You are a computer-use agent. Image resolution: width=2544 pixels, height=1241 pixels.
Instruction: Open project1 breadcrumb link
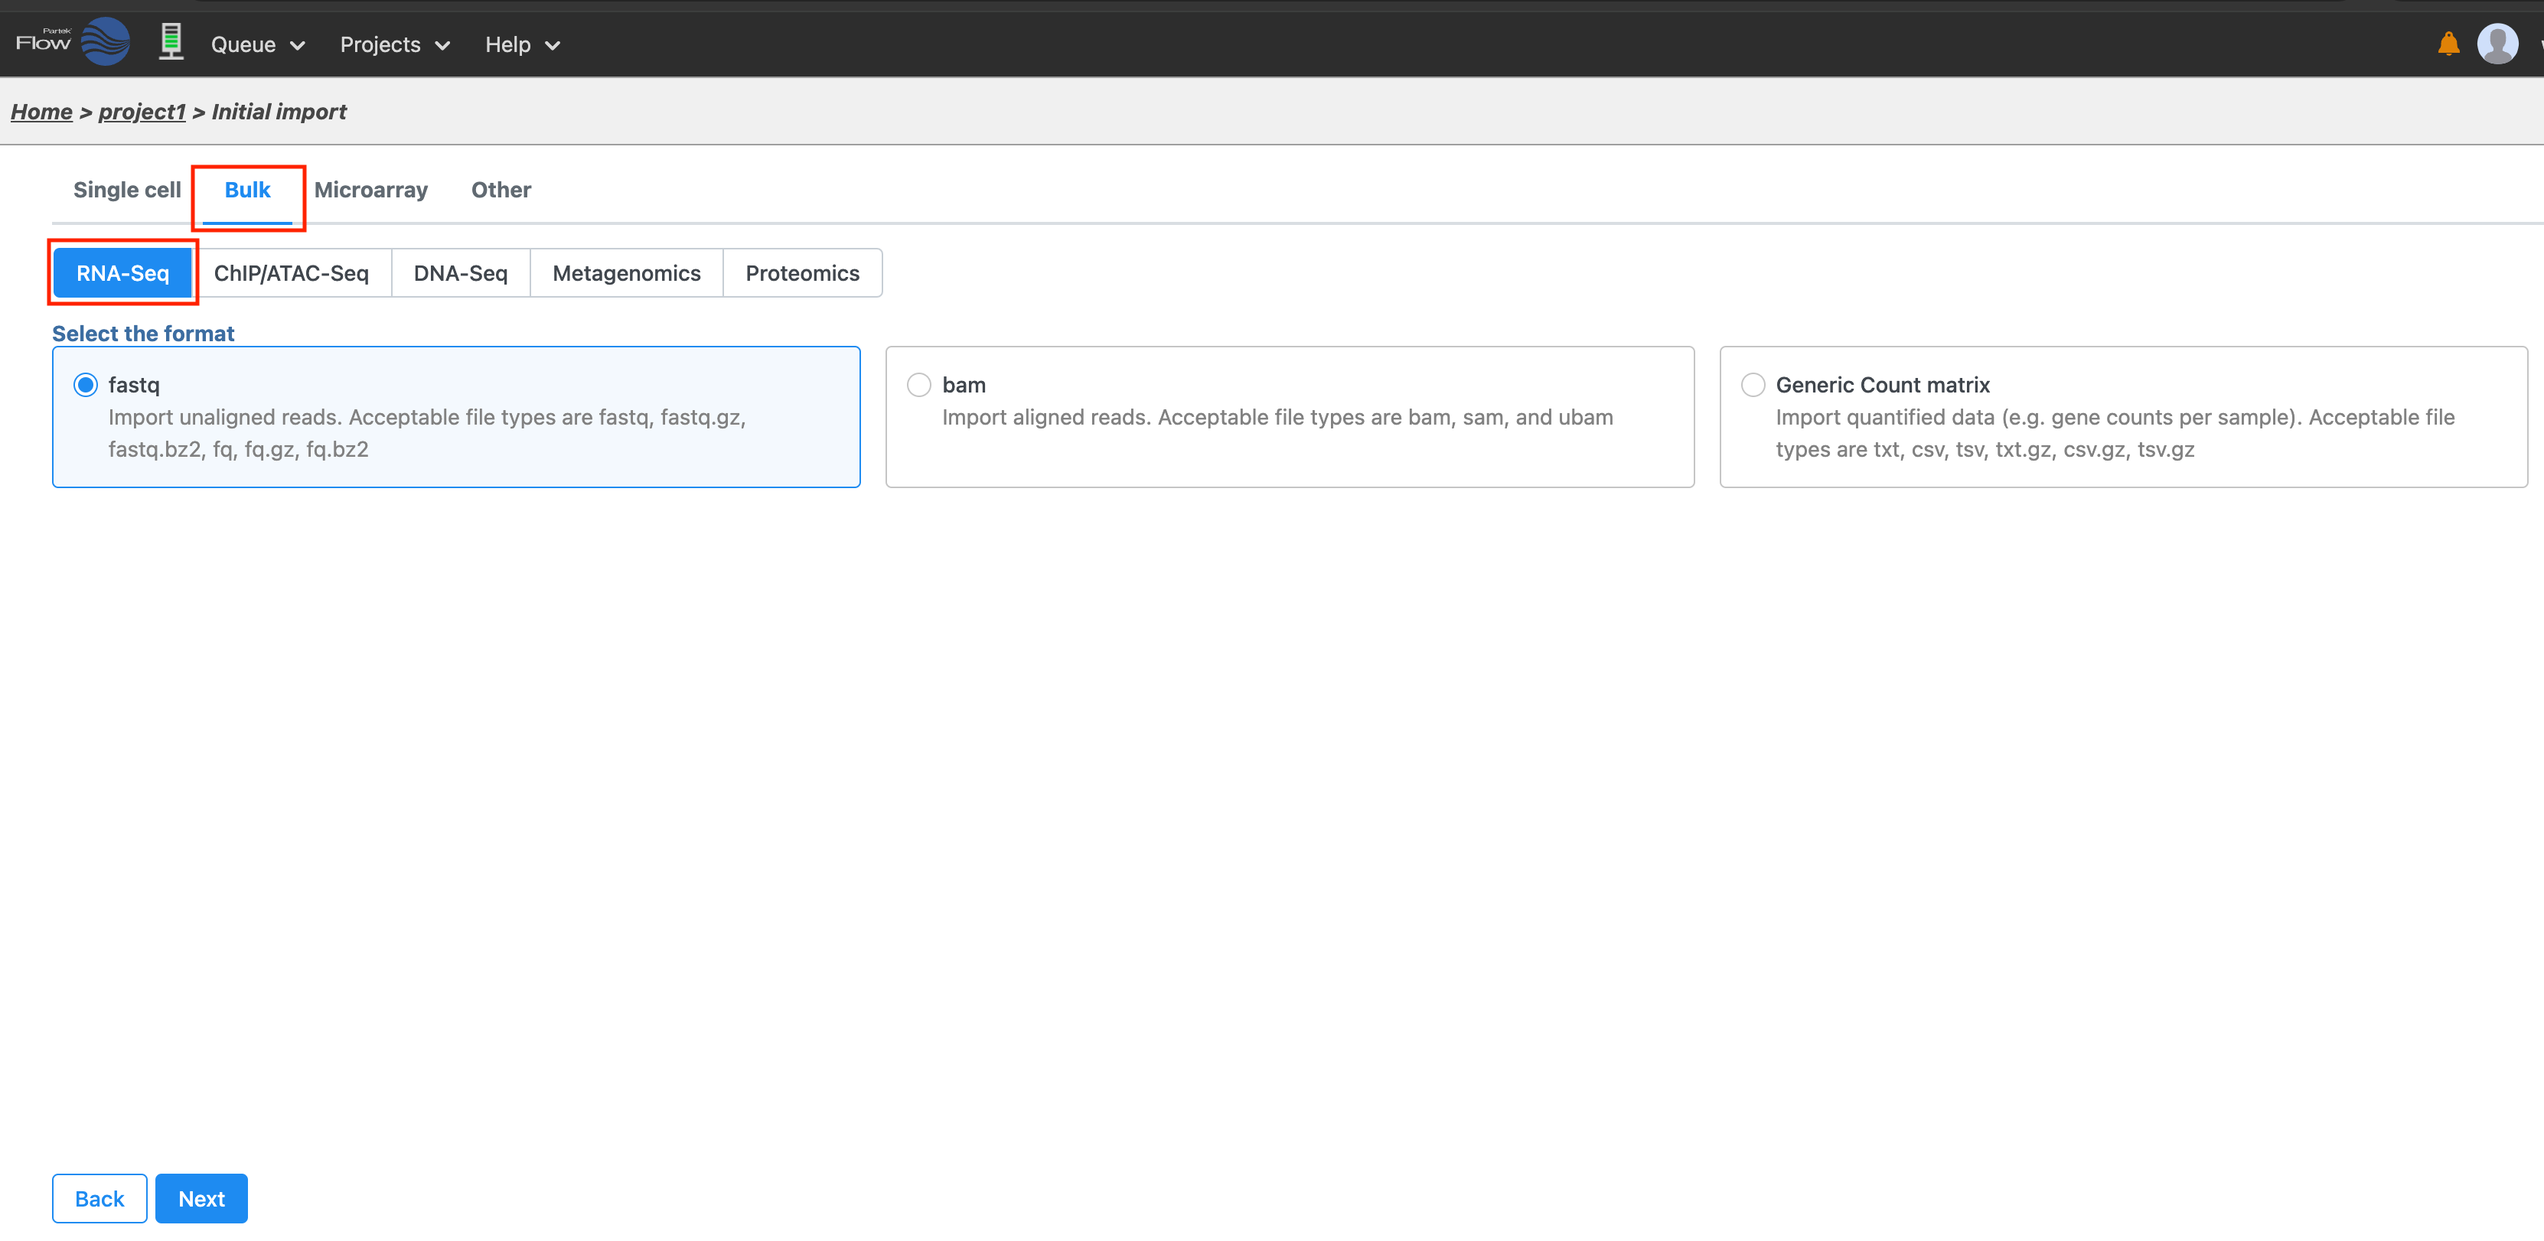tap(142, 112)
